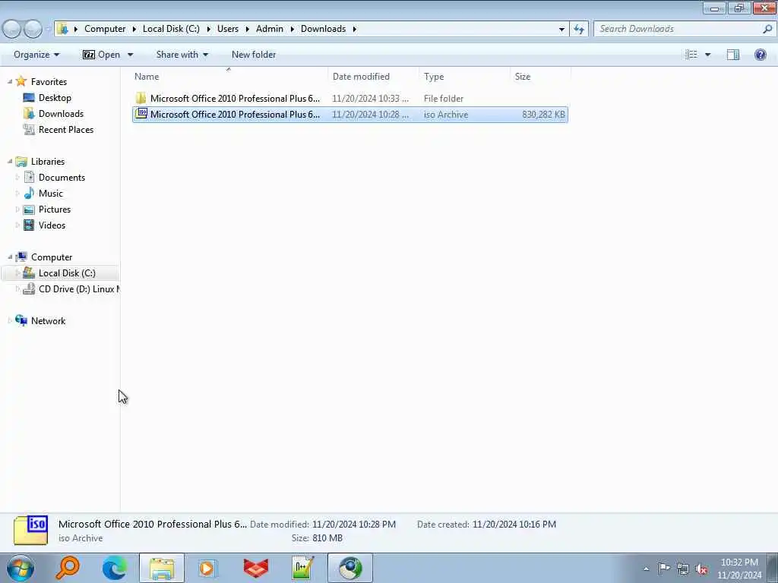Expand the arrow after Downloads breadcrumb
The image size is (778, 583).
click(x=354, y=29)
